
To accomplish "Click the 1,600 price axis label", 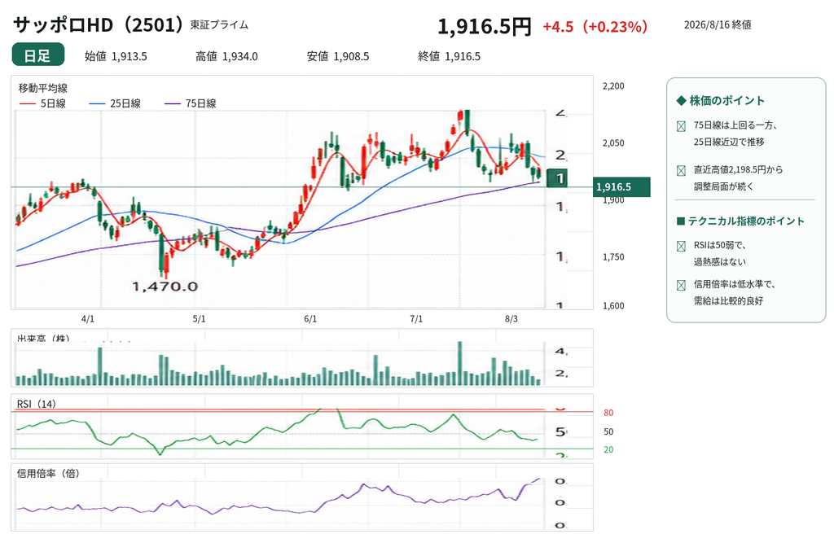I will (x=613, y=305).
